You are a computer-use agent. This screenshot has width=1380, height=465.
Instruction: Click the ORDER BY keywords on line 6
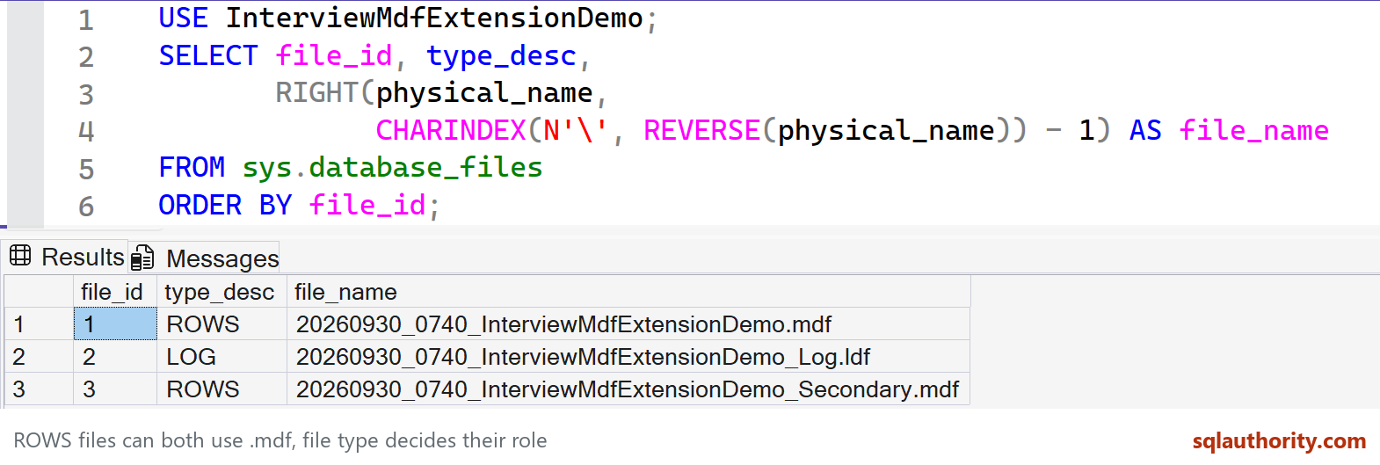225,206
